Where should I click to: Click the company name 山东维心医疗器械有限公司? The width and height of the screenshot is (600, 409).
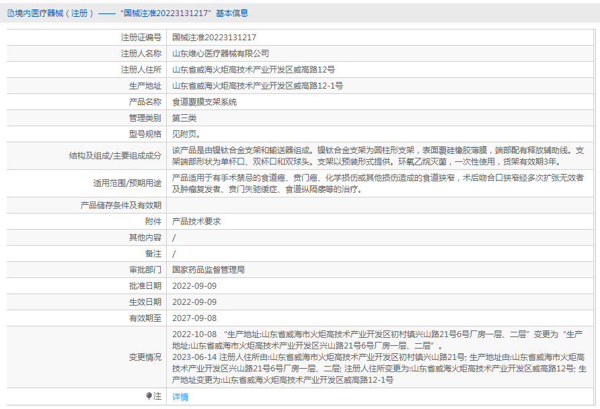click(x=221, y=54)
